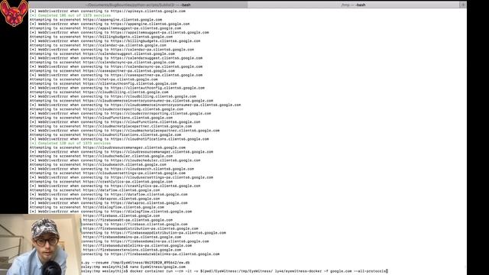Click Attempting line for cloudfunctions.clients6.google.com
Image resolution: width=489 pixels, height=275 pixels.
[x=101, y=118]
